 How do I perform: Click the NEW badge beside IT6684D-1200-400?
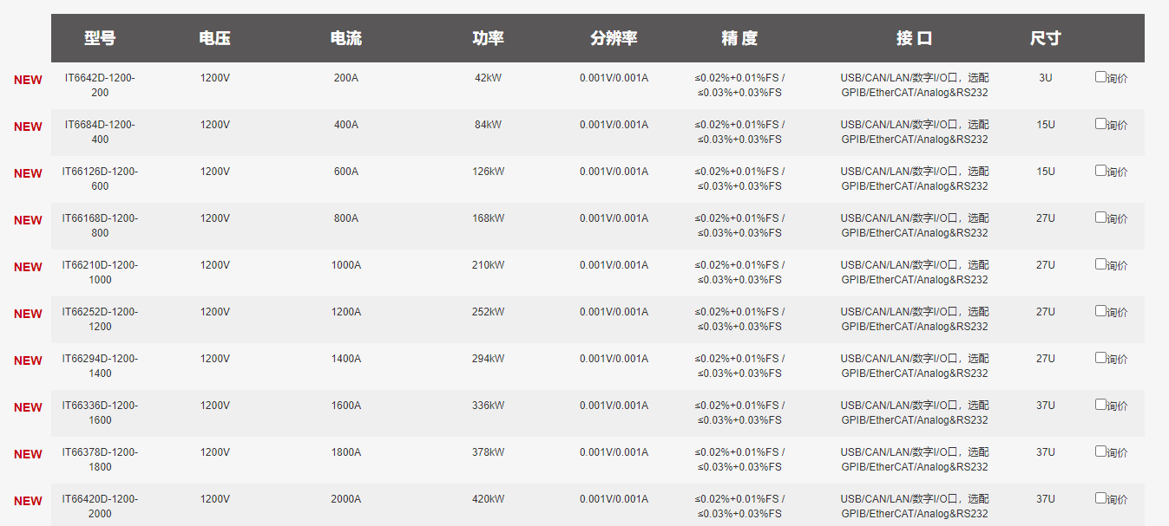click(28, 127)
